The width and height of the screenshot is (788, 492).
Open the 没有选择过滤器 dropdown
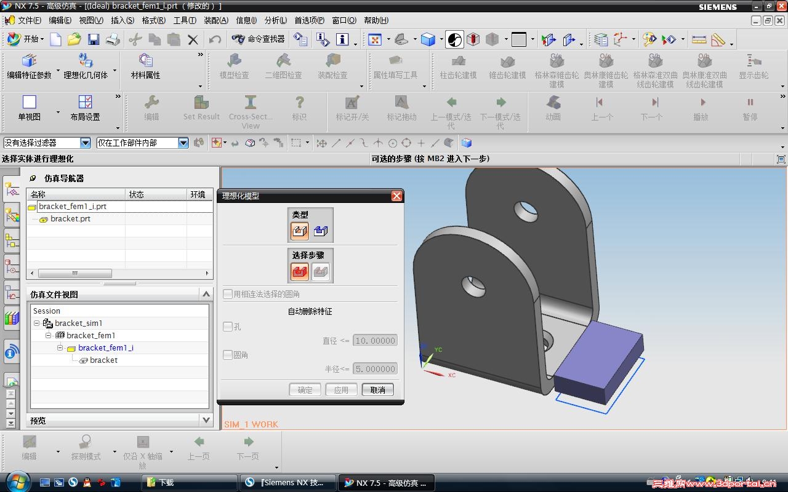pyautogui.click(x=85, y=143)
